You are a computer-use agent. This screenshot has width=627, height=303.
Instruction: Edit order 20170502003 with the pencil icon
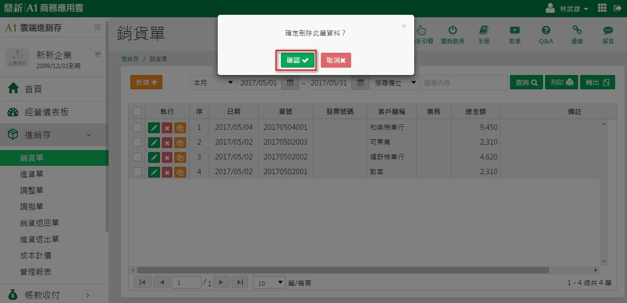click(x=154, y=143)
